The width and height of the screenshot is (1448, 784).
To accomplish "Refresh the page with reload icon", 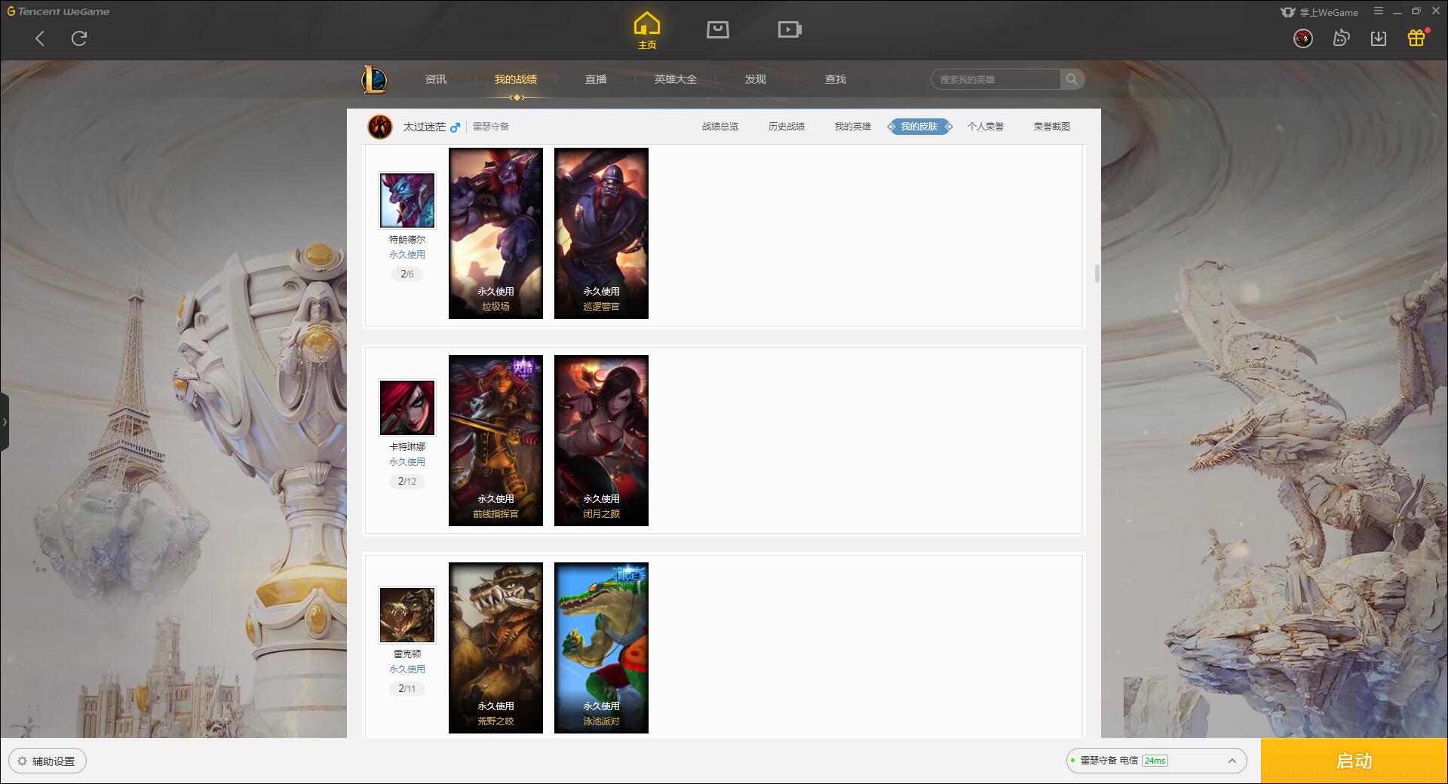I will pyautogui.click(x=79, y=38).
